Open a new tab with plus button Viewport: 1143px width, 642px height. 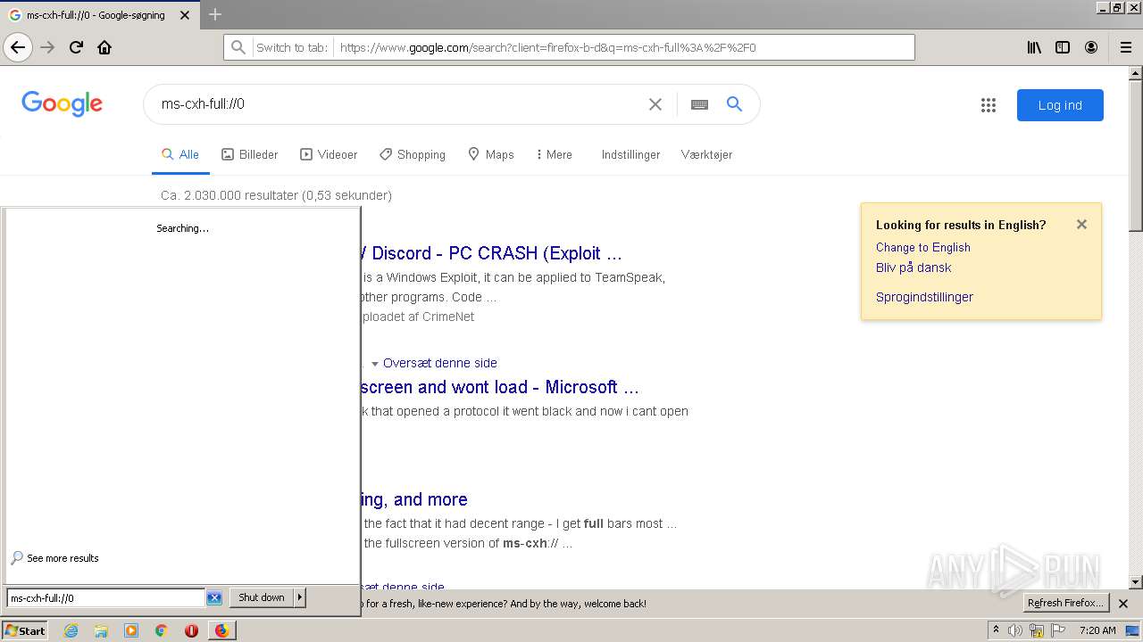(215, 14)
